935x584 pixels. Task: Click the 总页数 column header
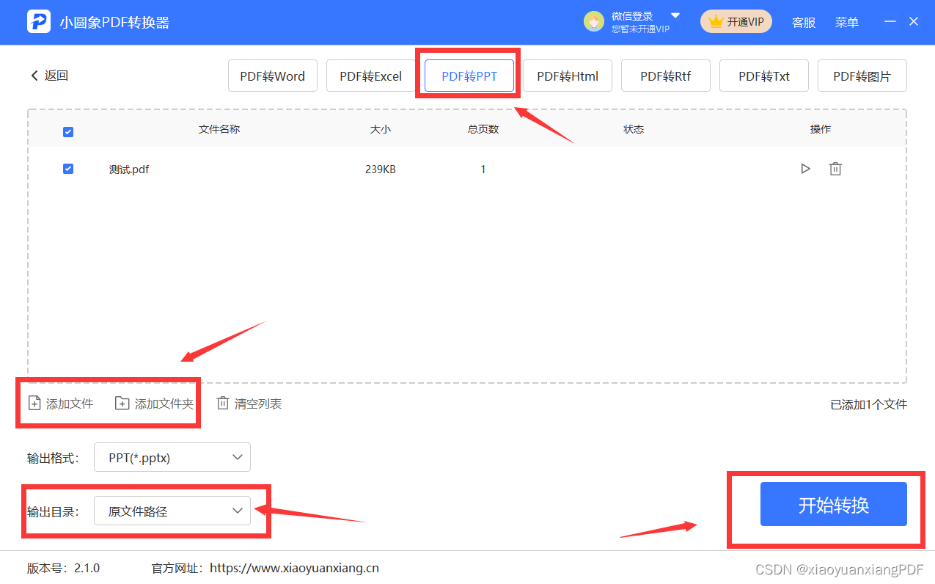[x=483, y=129]
